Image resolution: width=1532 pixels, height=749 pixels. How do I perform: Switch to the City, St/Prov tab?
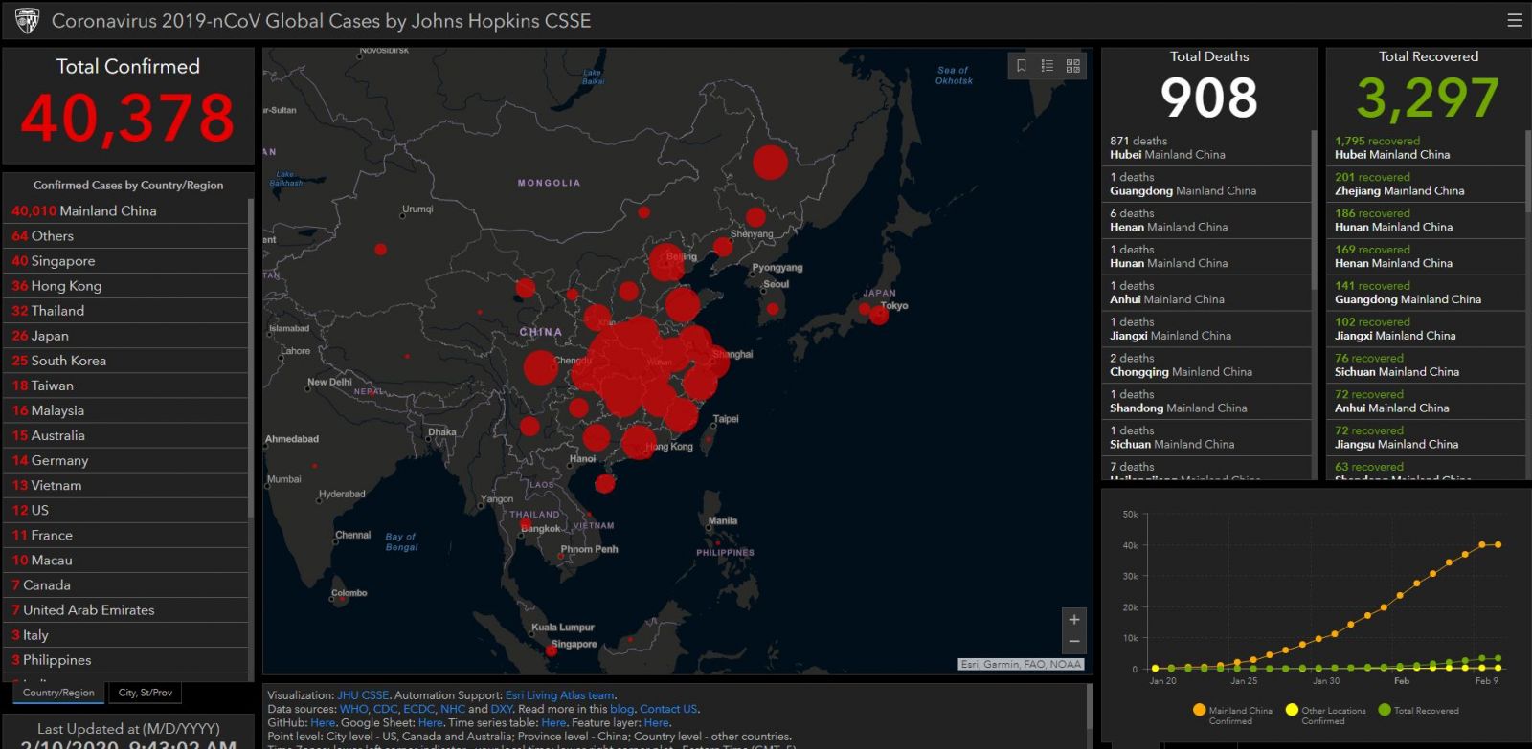tap(146, 693)
